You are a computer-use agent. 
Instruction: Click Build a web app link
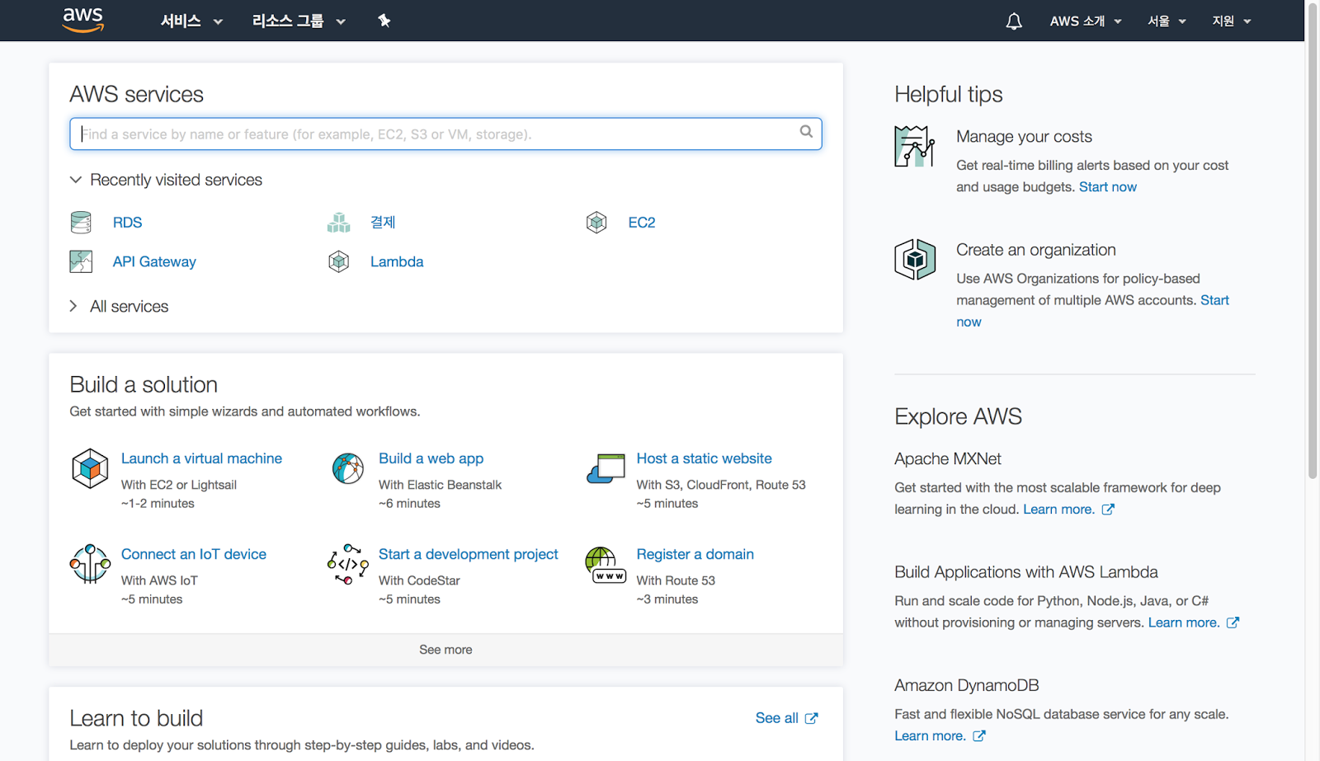(431, 458)
